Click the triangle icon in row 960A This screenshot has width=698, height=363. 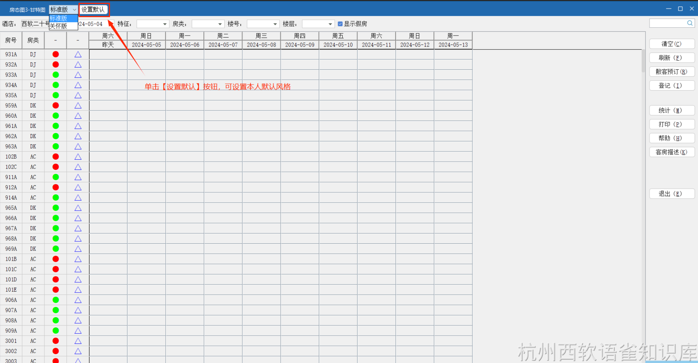(x=78, y=116)
